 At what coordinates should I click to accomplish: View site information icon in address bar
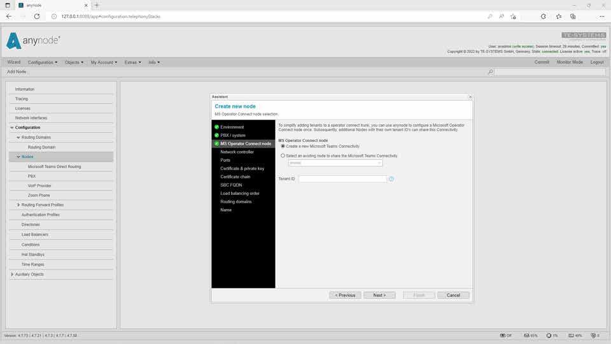[54, 17]
